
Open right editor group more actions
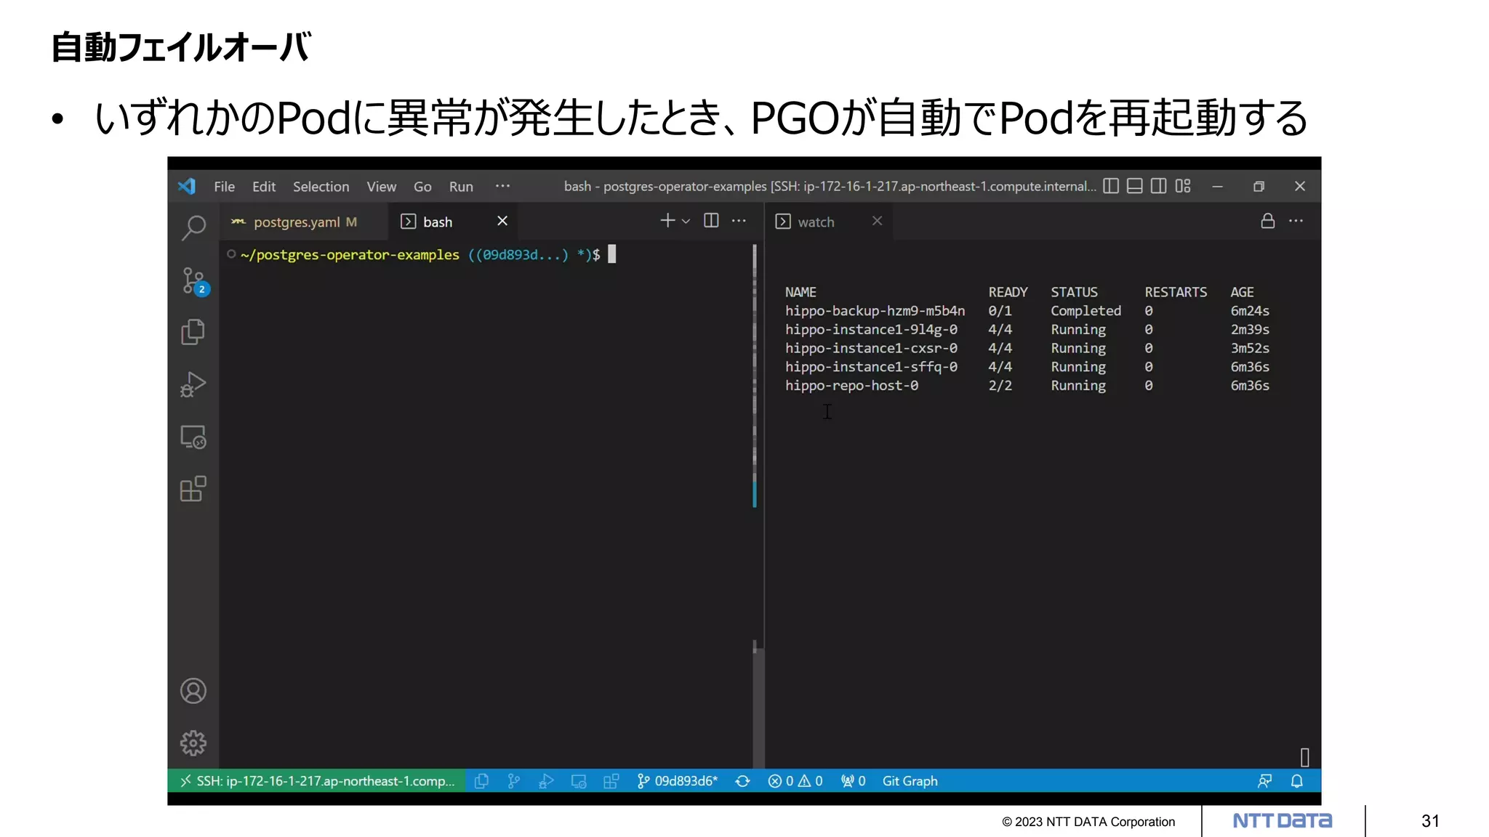[1296, 221]
